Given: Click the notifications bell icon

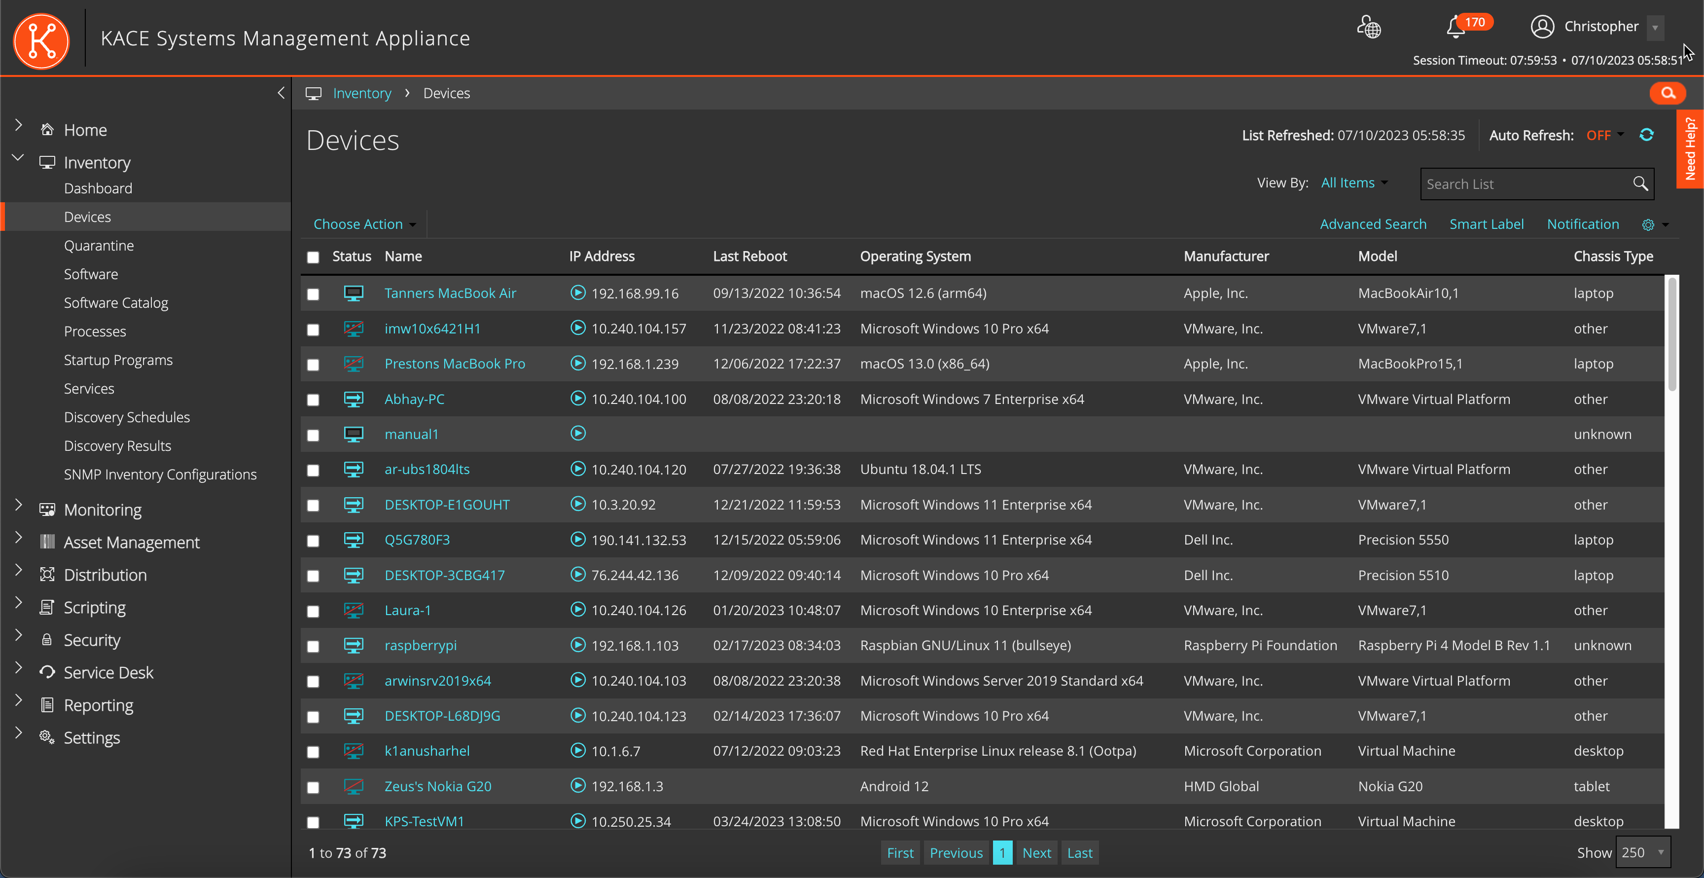Looking at the screenshot, I should [1455, 27].
